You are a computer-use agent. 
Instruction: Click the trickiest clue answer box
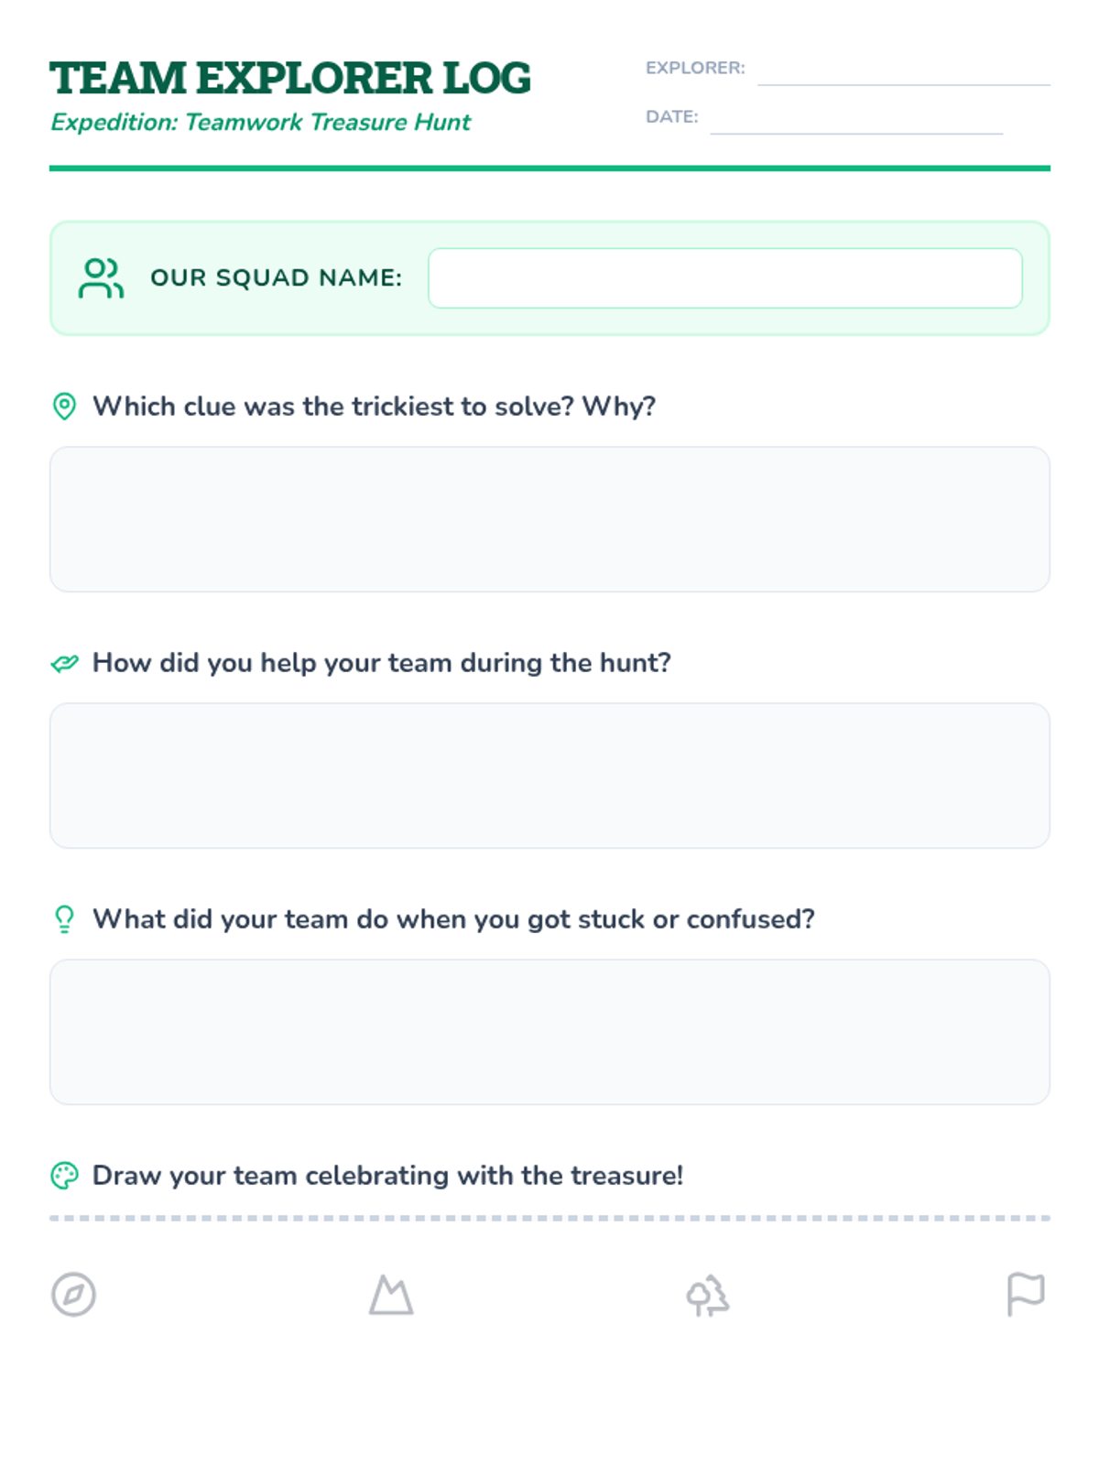549,519
